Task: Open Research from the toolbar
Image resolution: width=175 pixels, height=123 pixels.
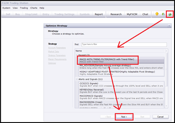Action: tap(116, 14)
